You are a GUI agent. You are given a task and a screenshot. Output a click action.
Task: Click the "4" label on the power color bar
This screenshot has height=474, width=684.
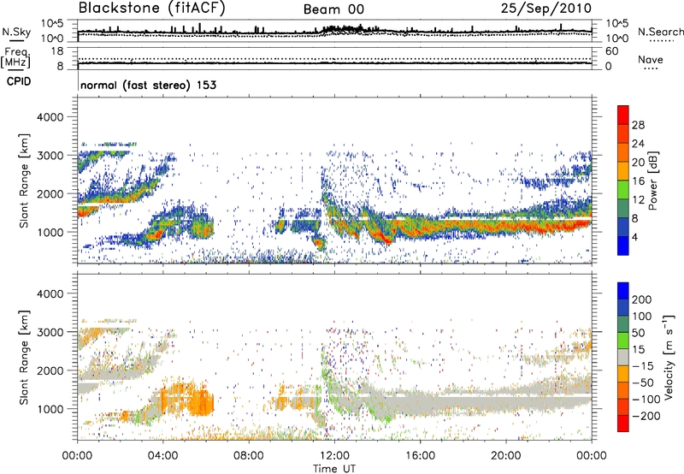[x=634, y=238]
